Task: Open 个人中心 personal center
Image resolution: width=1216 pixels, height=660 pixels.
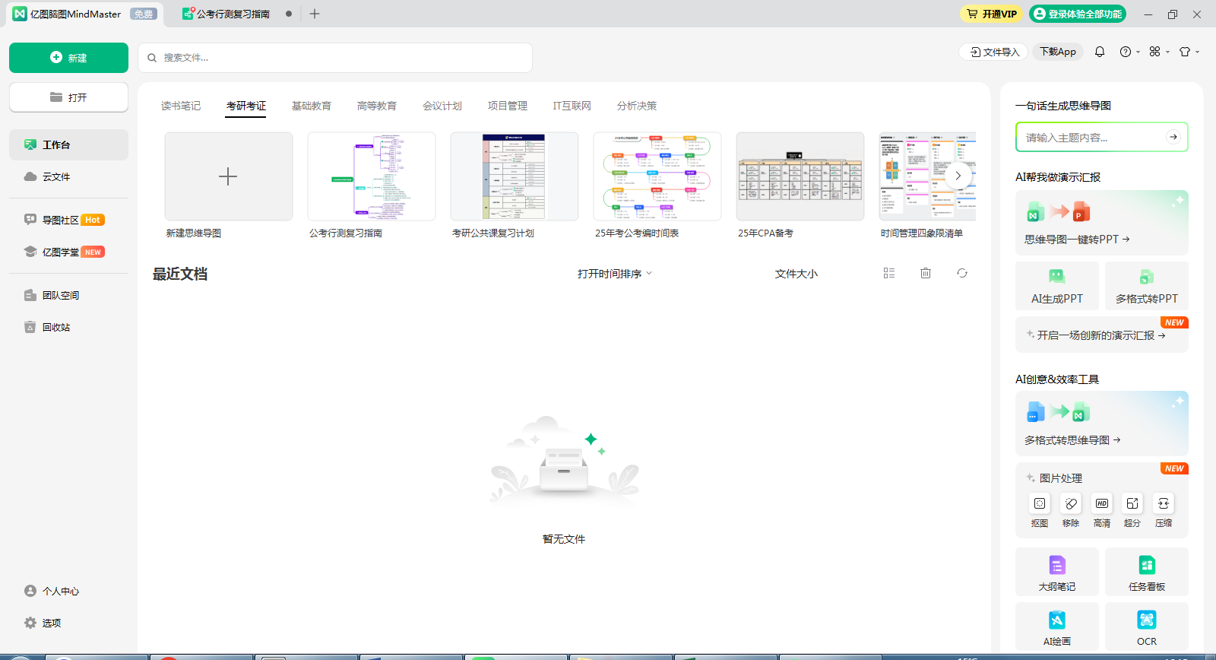Action: pos(68,591)
